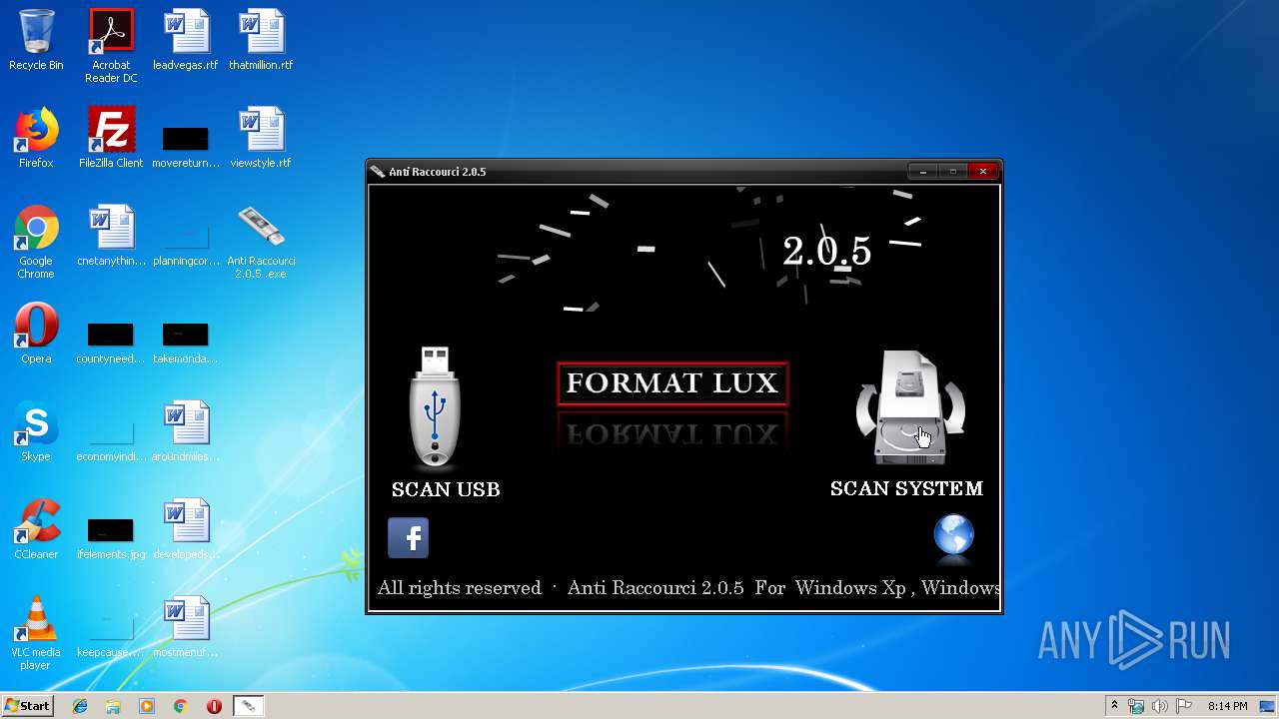
Task: Select the FileZilla Client shortcut
Action: 111,139
